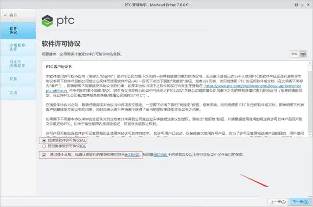The width and height of the screenshot is (313, 207).
Task: Click the help question mark icon
Action: [296, 5]
